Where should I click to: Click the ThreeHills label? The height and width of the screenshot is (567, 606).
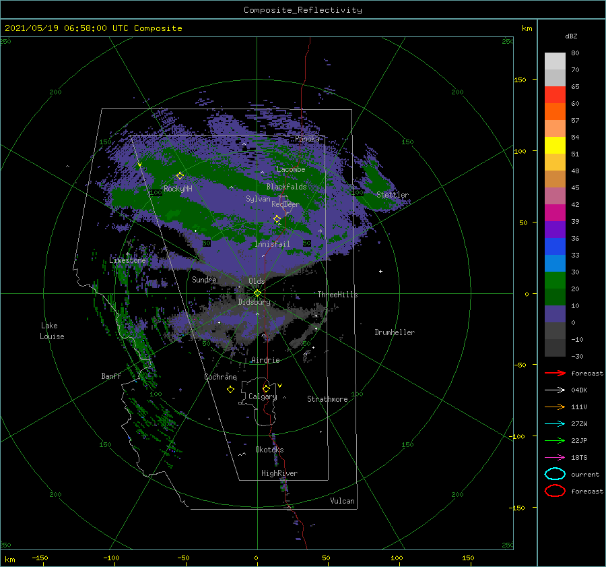pyautogui.click(x=337, y=295)
